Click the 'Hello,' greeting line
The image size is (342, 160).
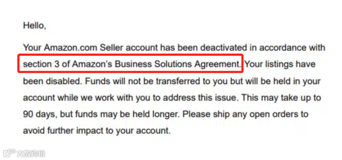[x=34, y=26]
